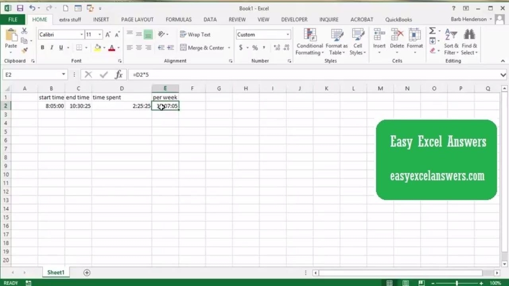Decrease font size with small A icon

[x=117, y=35]
